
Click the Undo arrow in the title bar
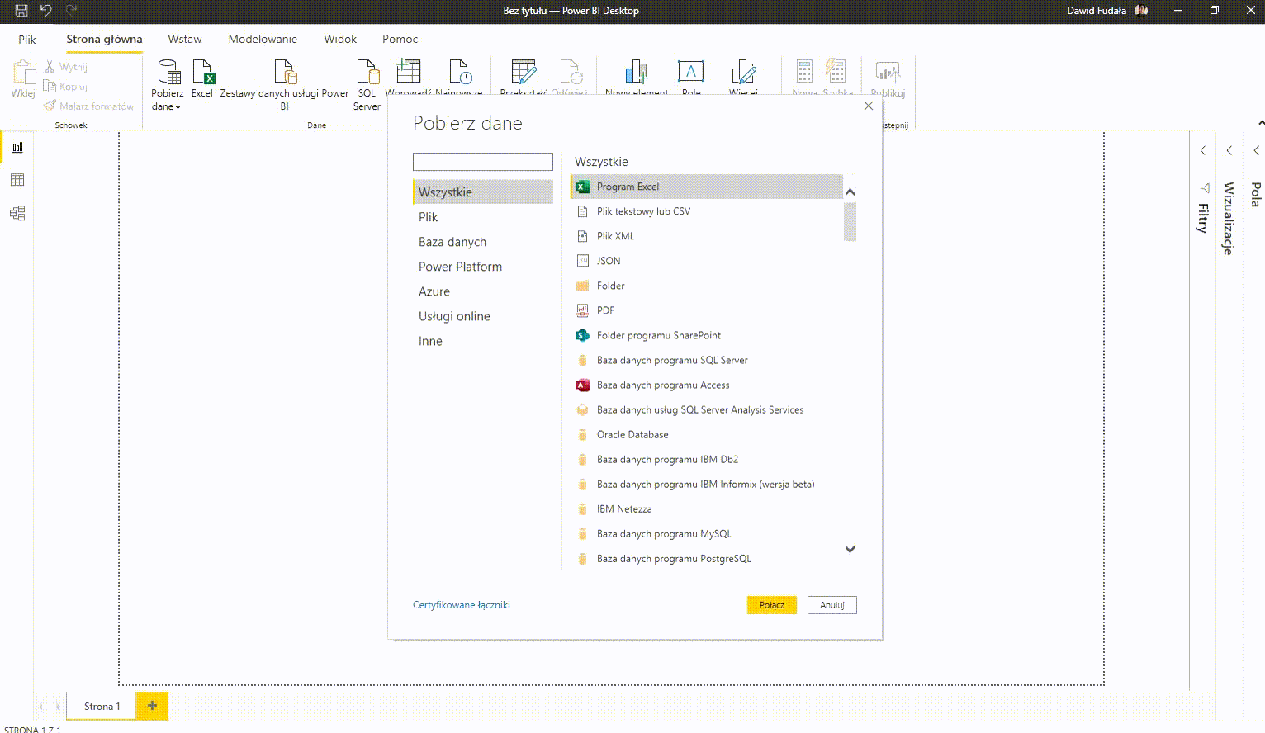46,11
